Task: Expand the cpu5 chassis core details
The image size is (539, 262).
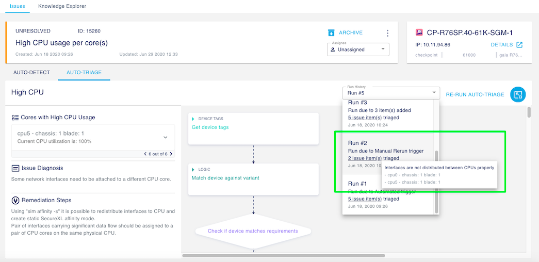Action: tap(165, 137)
